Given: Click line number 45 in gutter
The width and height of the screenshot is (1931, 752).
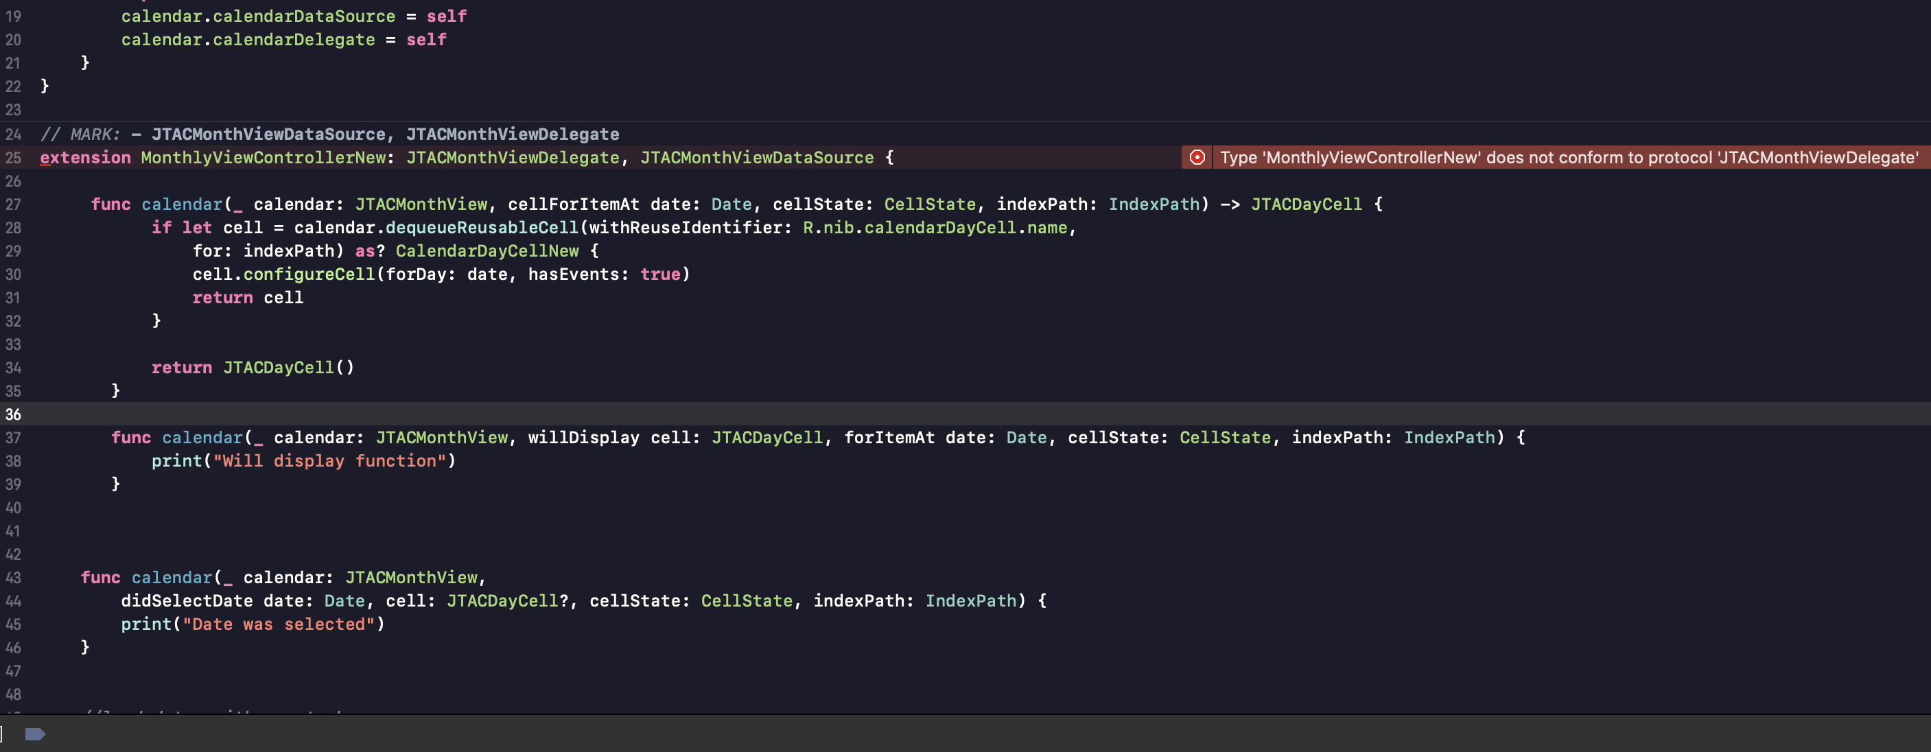Looking at the screenshot, I should pyautogui.click(x=14, y=624).
